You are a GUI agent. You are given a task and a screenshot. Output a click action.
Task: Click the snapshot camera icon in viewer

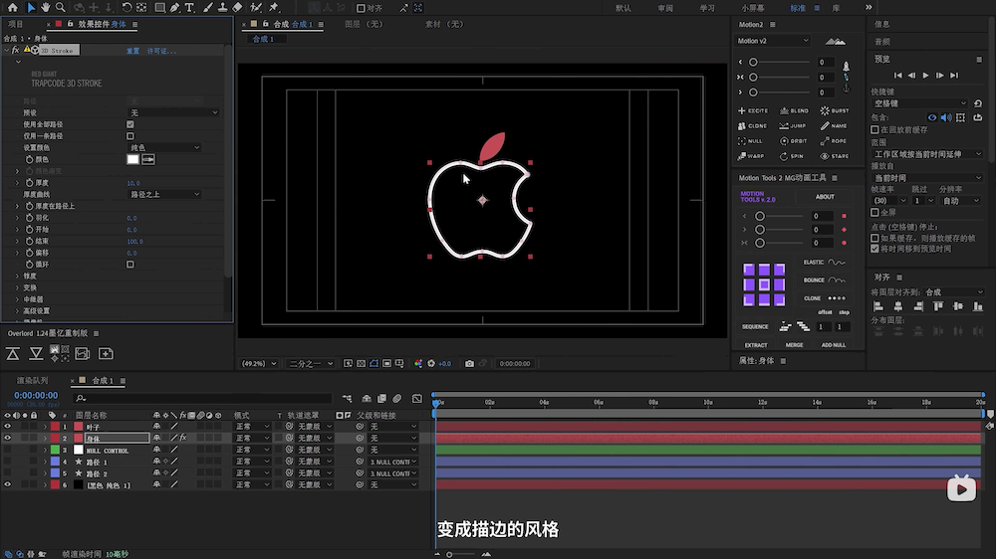[469, 364]
